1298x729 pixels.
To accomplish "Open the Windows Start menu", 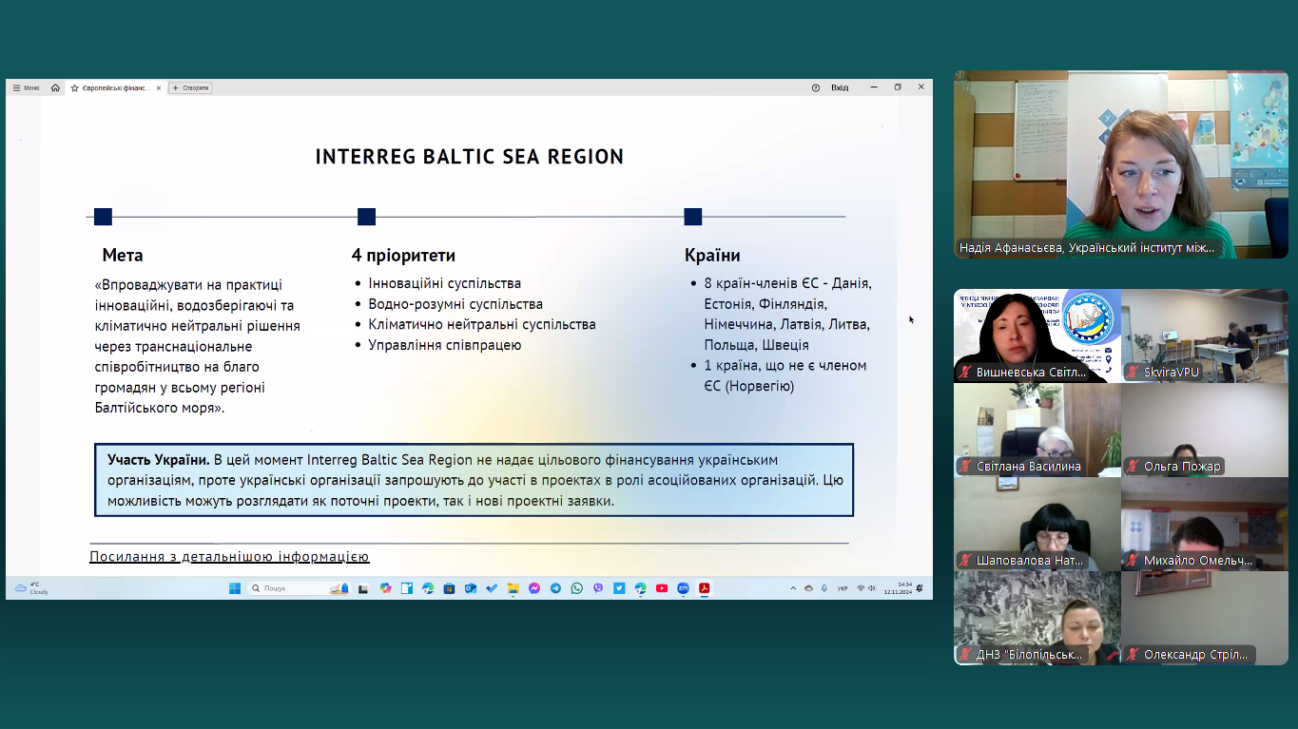I will [235, 588].
